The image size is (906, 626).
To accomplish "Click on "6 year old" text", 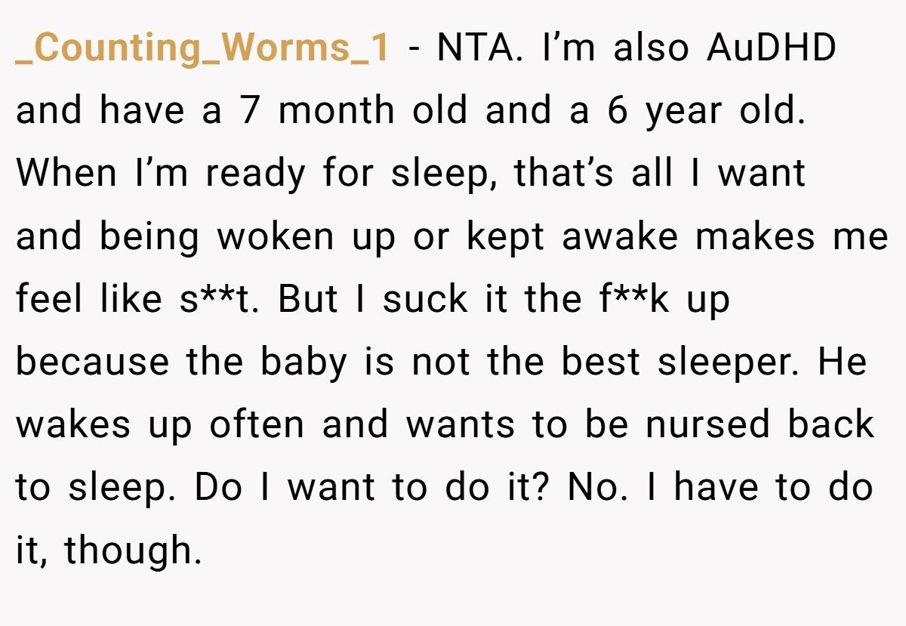I will (701, 112).
